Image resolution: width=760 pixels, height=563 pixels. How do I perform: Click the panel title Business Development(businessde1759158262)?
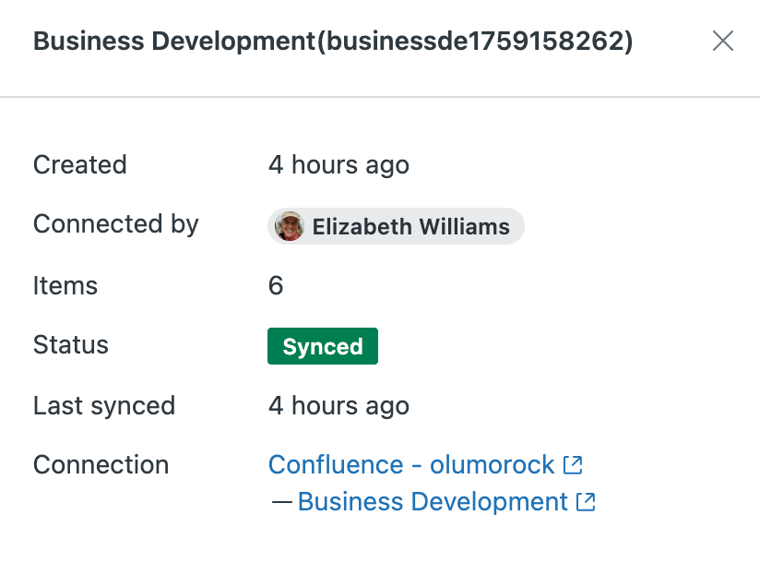click(333, 42)
